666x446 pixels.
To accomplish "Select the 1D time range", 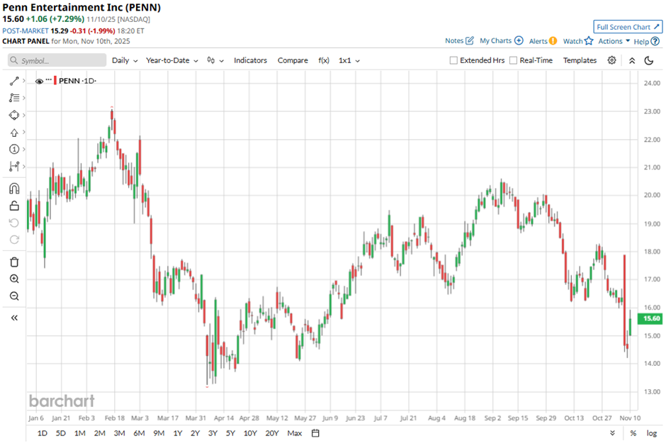I will (42, 433).
